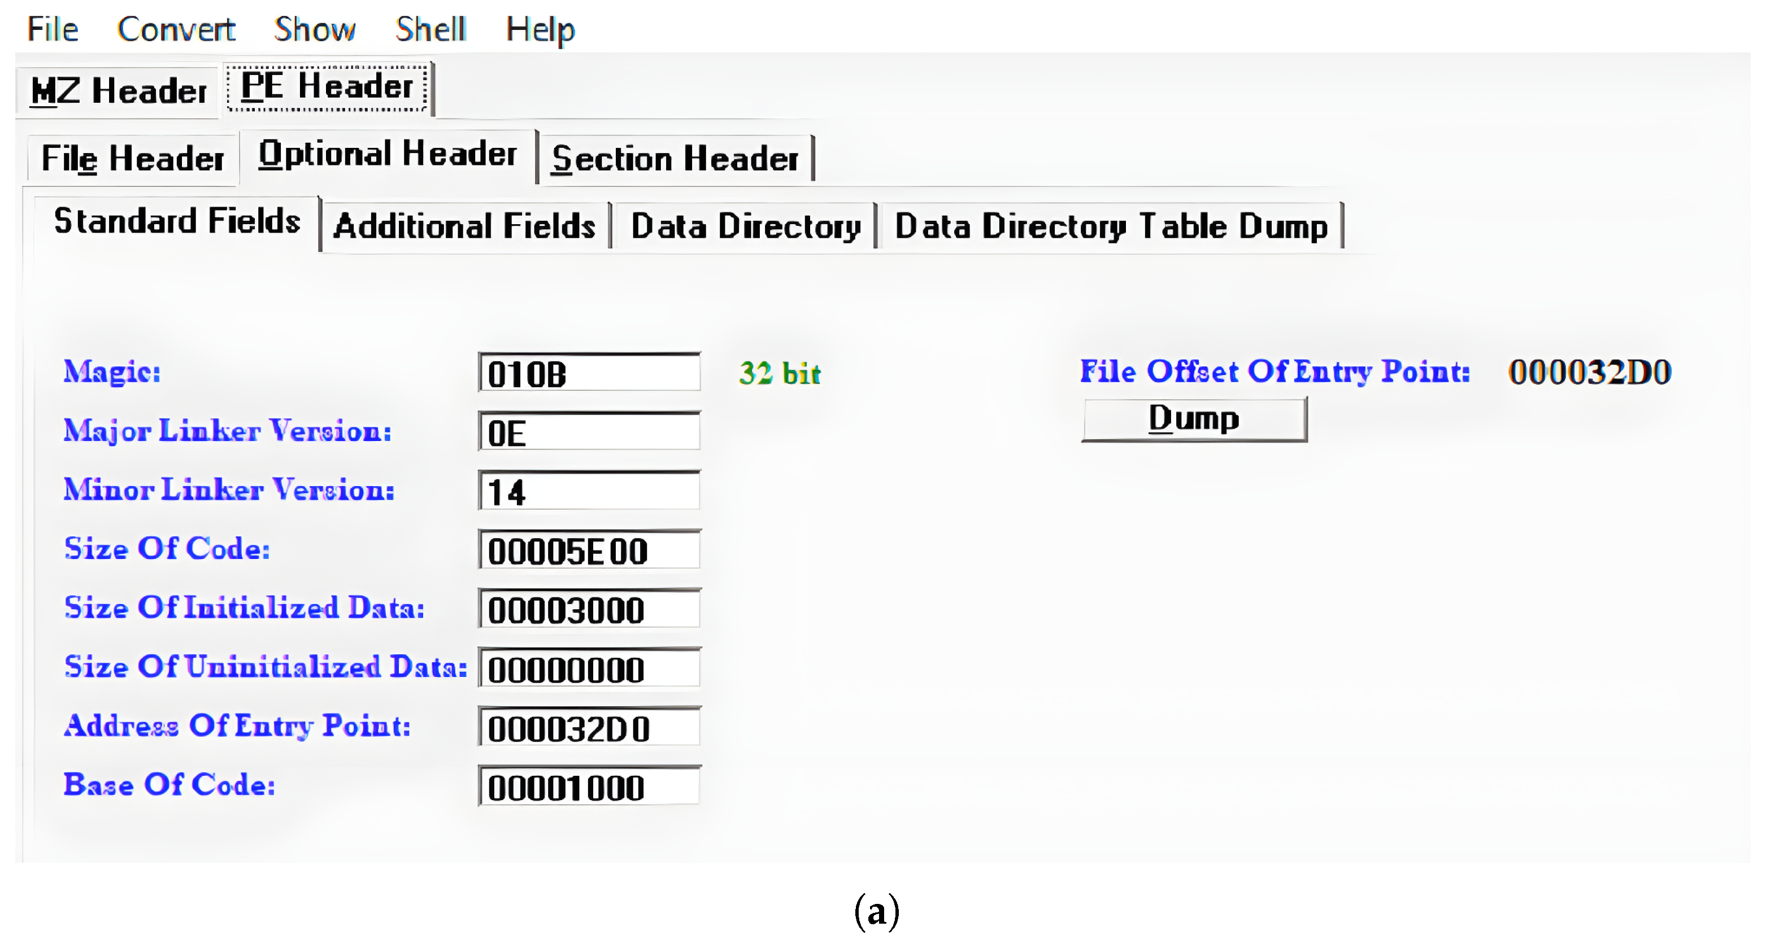
Task: Switch to the MZ Header tab
Action: pyautogui.click(x=119, y=91)
